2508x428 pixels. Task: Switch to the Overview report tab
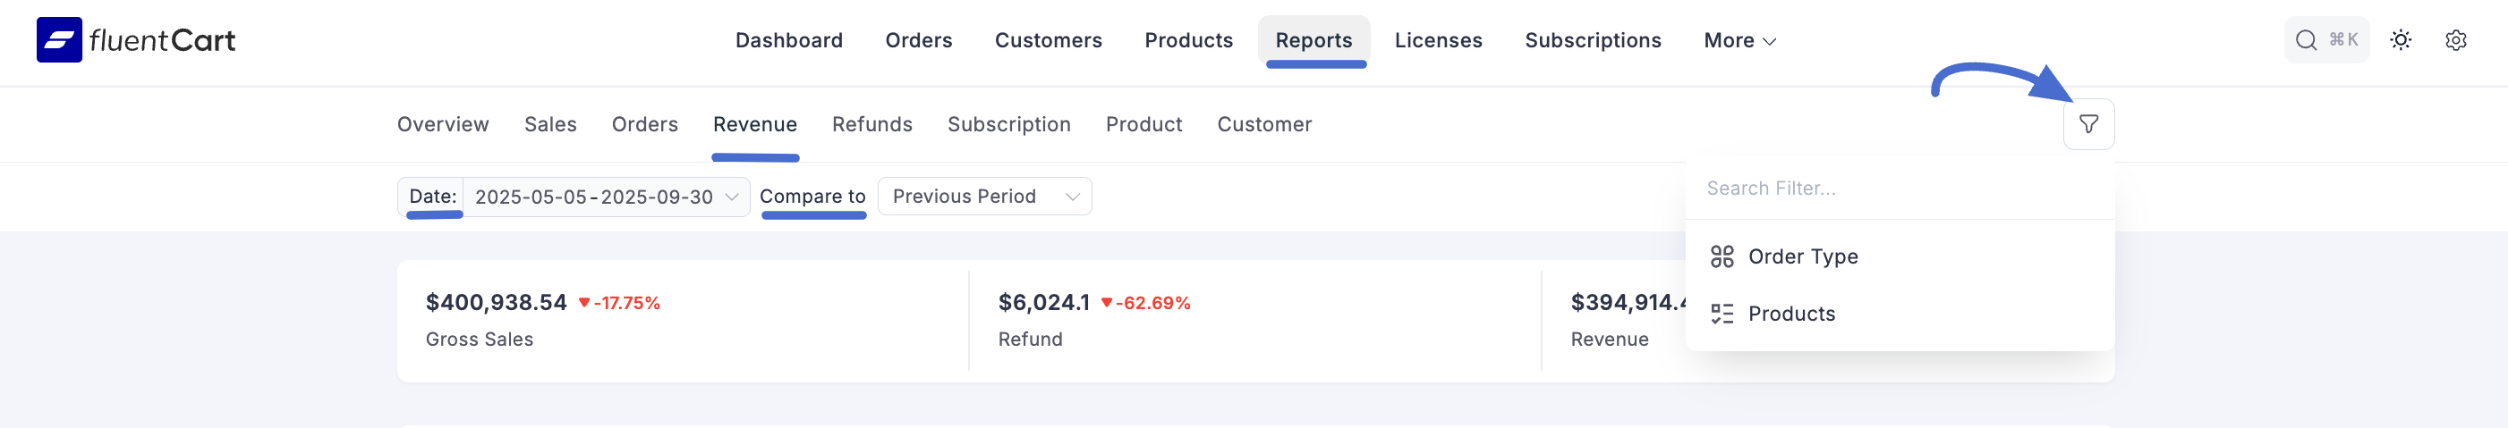pyautogui.click(x=443, y=124)
